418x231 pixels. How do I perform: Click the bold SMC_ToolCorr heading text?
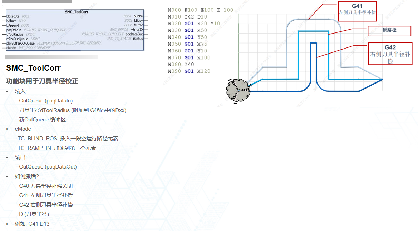(33, 68)
